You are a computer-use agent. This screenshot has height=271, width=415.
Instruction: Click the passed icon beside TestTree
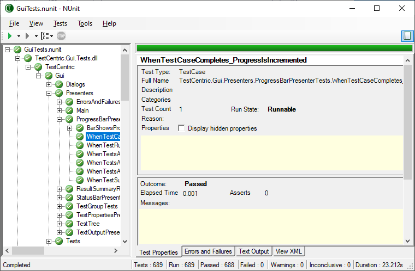[69, 224]
